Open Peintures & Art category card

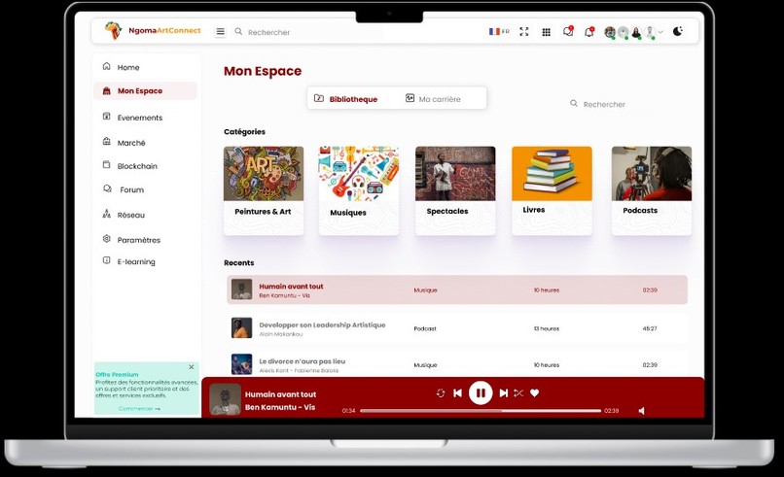coord(264,190)
